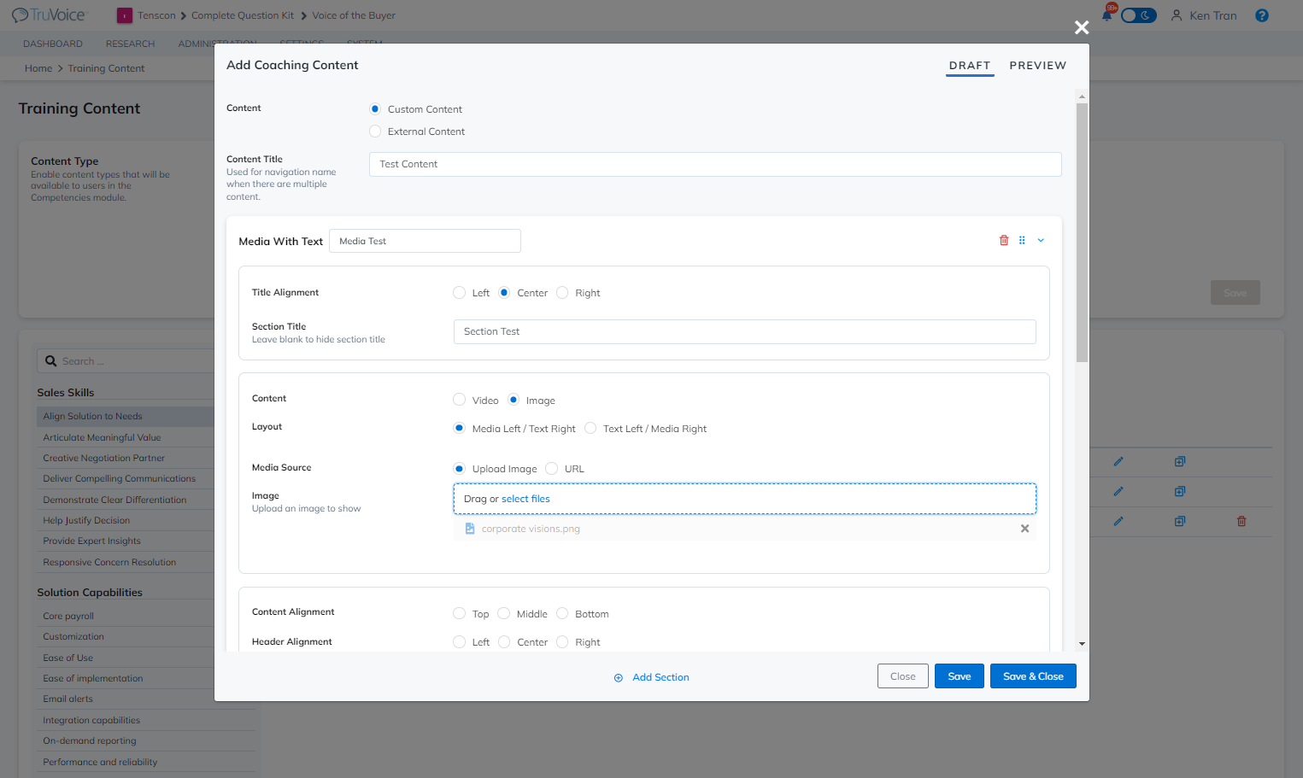Click the file icon beside corporate visions.png

[470, 529]
